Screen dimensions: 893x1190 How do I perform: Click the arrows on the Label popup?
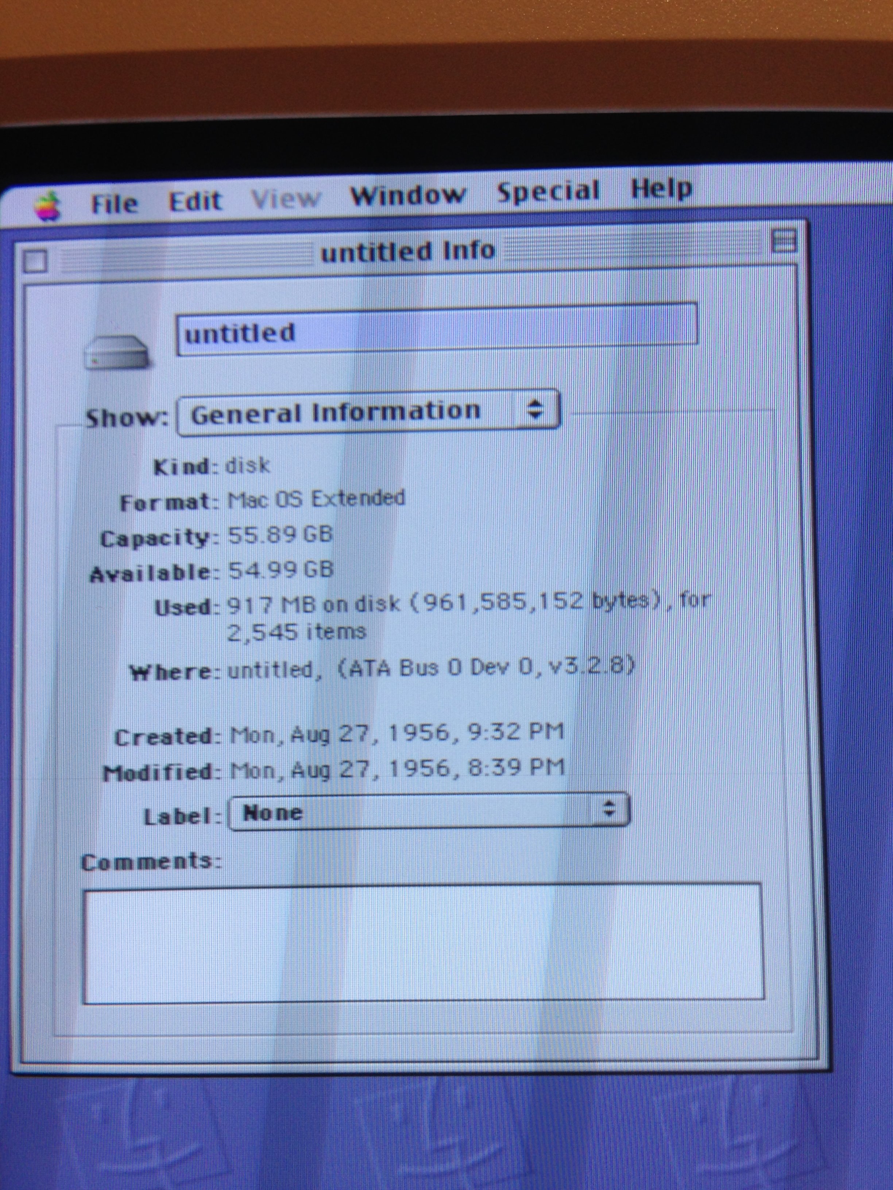tap(608, 808)
